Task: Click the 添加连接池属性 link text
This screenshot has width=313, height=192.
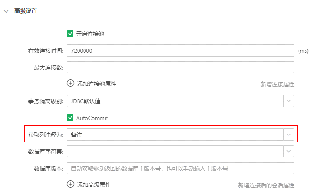Action: [x=97, y=84]
